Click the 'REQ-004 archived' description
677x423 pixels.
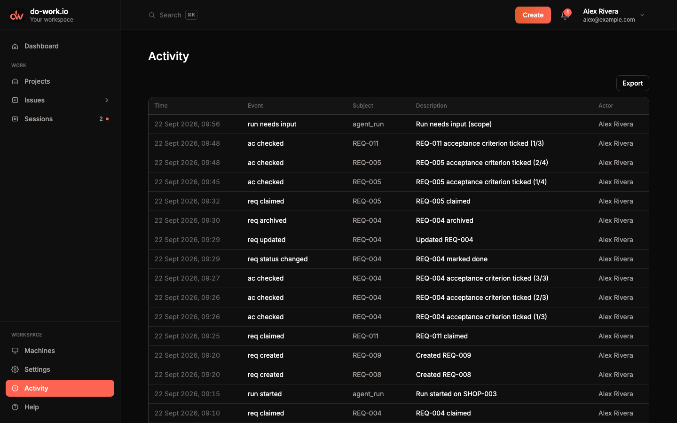tap(444, 220)
